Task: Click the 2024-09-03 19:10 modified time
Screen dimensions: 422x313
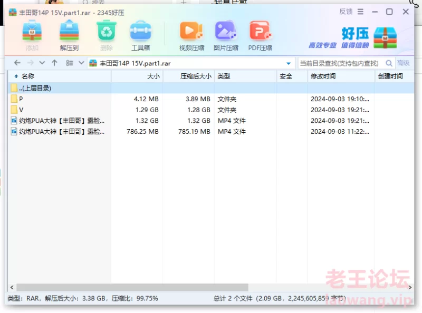Action: click(340, 99)
